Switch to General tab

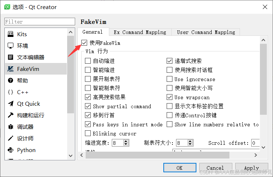[93, 32]
